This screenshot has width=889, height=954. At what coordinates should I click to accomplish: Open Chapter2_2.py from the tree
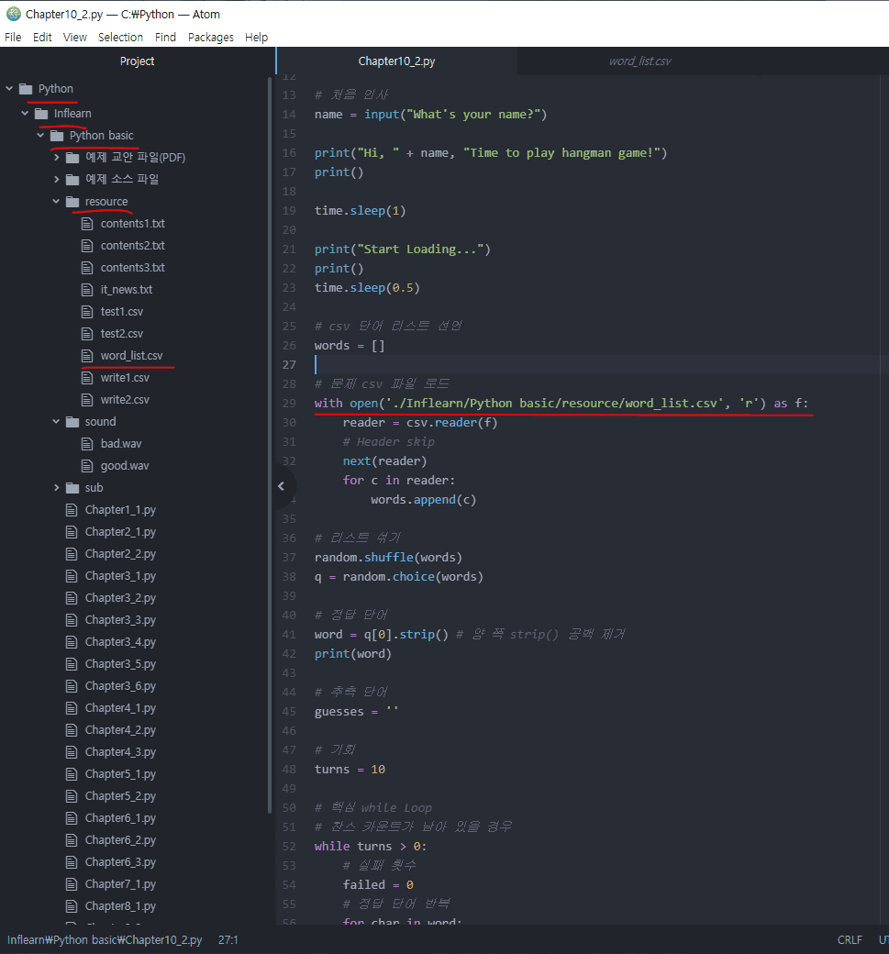[x=120, y=554]
